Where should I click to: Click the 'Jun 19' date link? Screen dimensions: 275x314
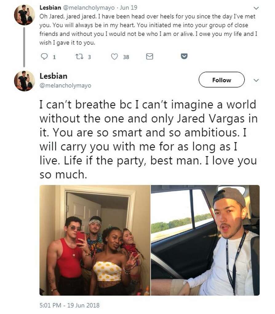click(129, 8)
